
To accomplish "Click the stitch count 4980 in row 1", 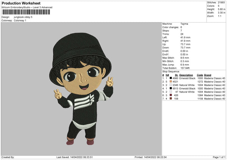I will [x=175, y=78].
